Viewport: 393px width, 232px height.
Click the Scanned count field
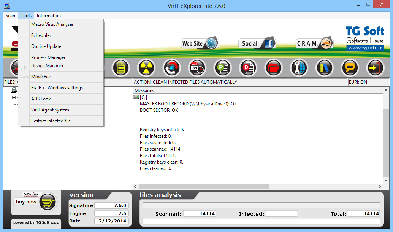pos(200,213)
